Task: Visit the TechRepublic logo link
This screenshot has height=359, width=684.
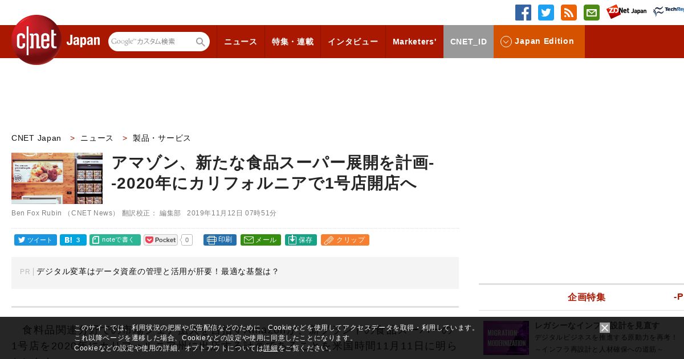Action: (x=669, y=11)
